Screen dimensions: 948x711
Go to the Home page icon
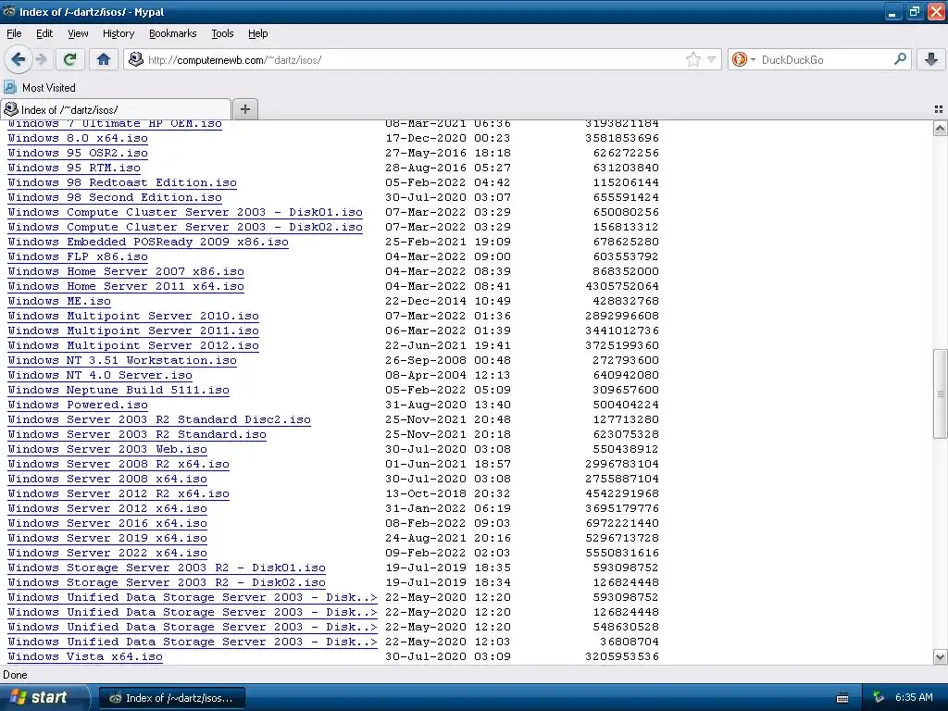click(x=104, y=59)
